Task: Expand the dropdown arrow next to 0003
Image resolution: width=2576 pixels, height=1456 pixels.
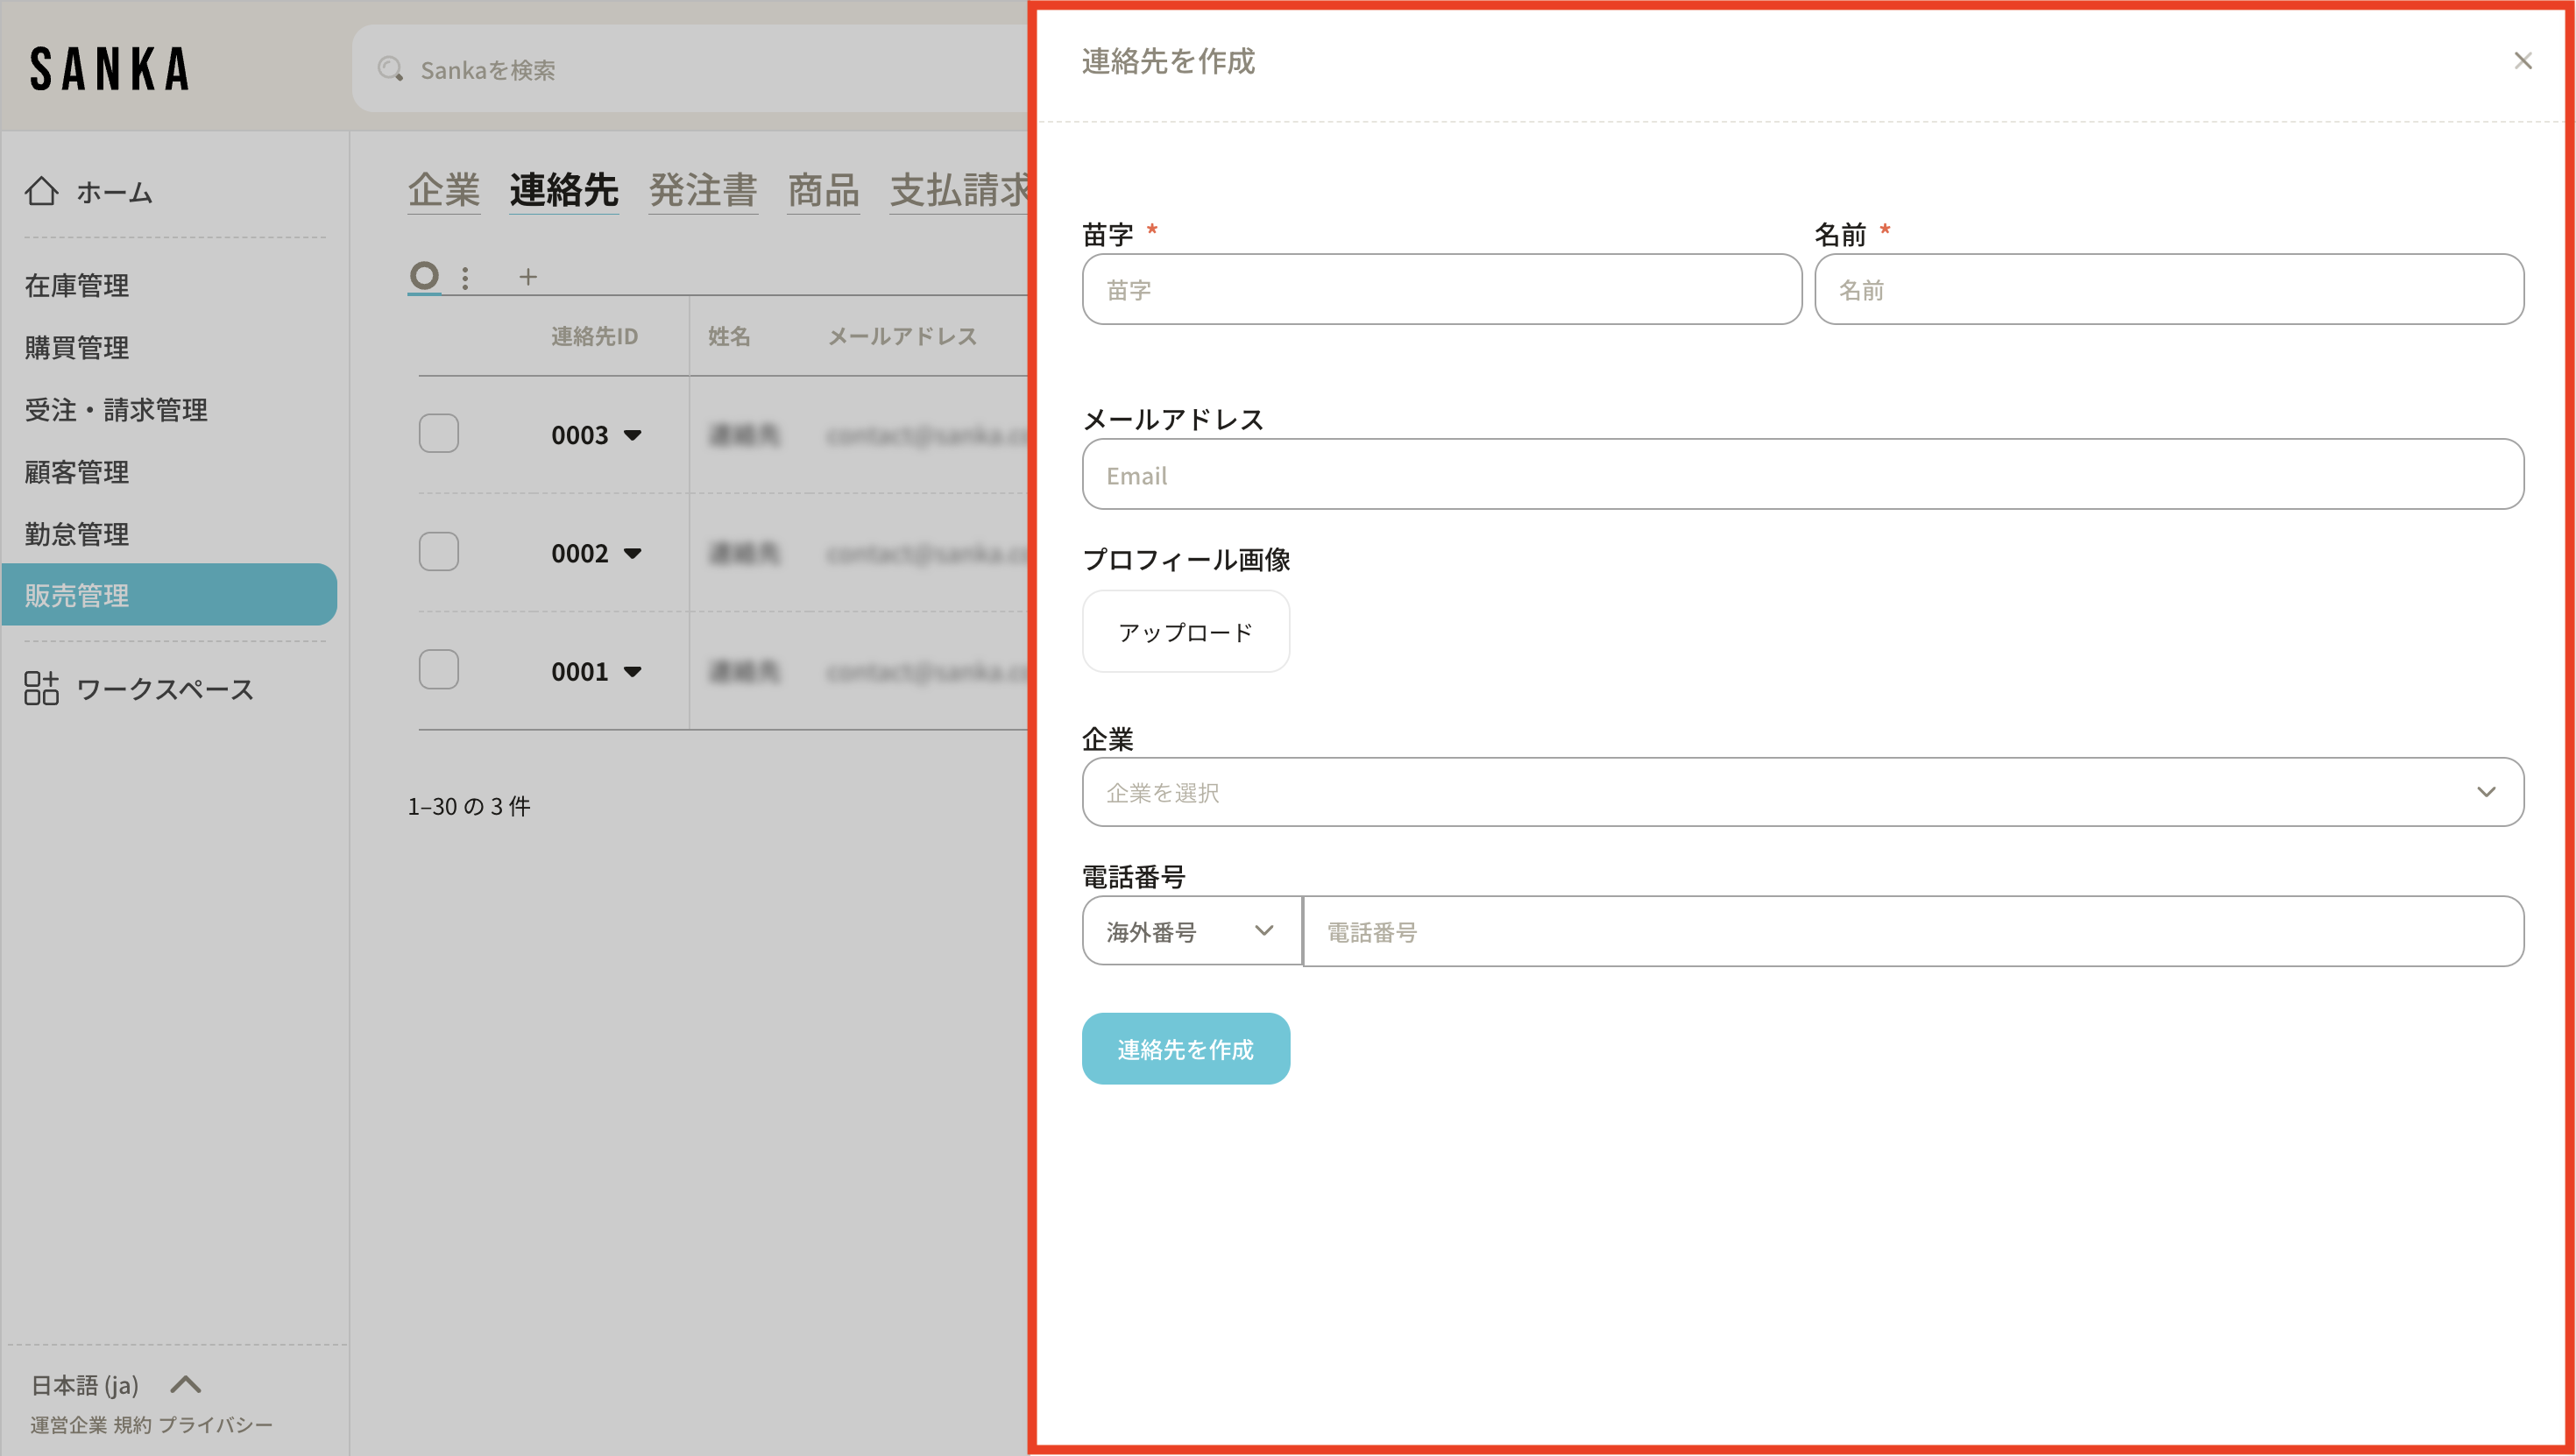Action: coord(632,435)
